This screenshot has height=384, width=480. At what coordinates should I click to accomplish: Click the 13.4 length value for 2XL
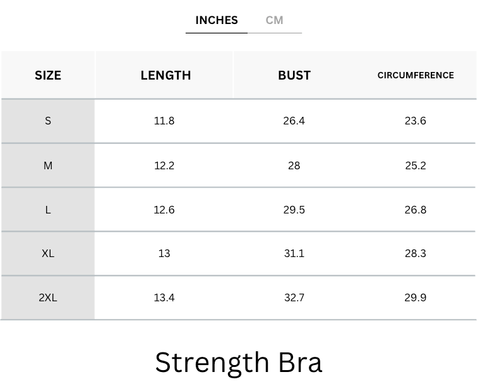[164, 297]
